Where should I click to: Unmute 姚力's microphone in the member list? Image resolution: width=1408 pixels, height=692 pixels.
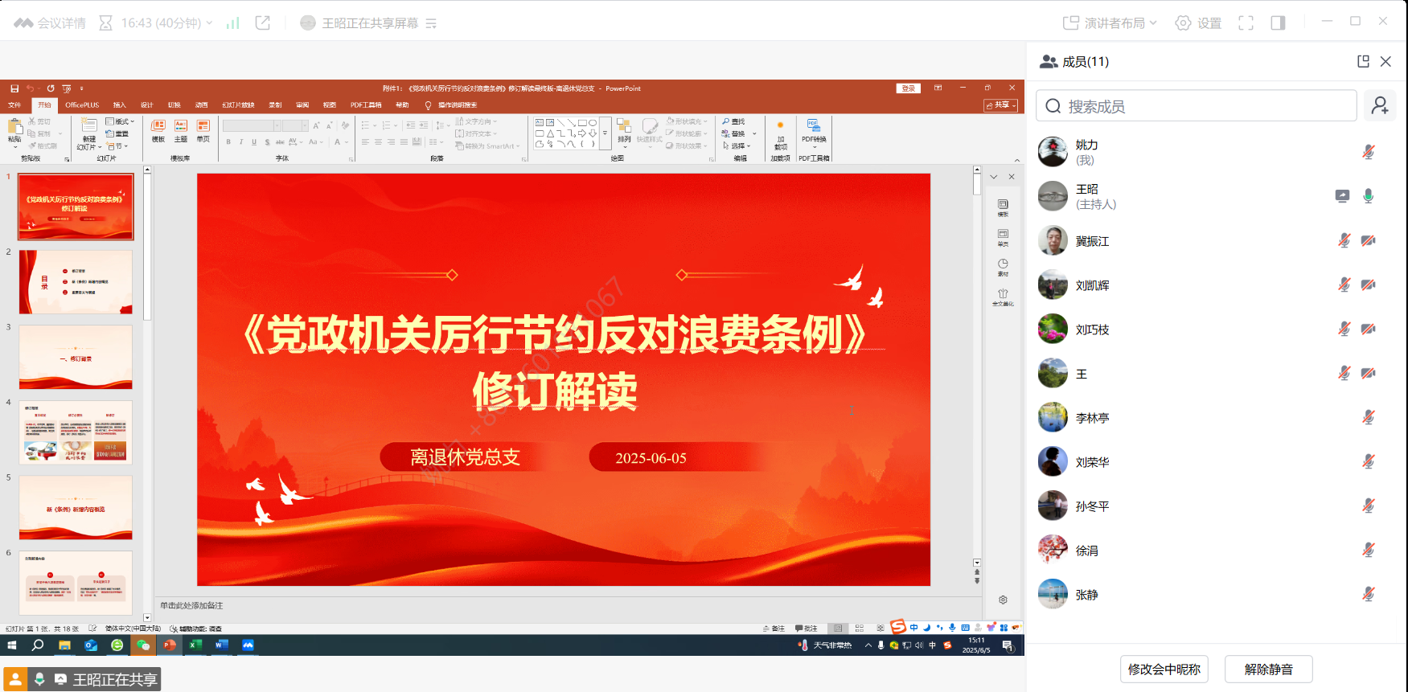point(1368,152)
